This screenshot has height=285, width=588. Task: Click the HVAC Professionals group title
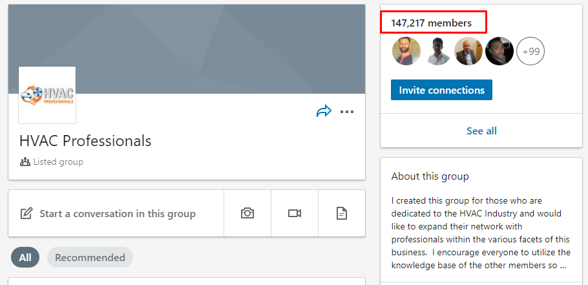tap(85, 141)
